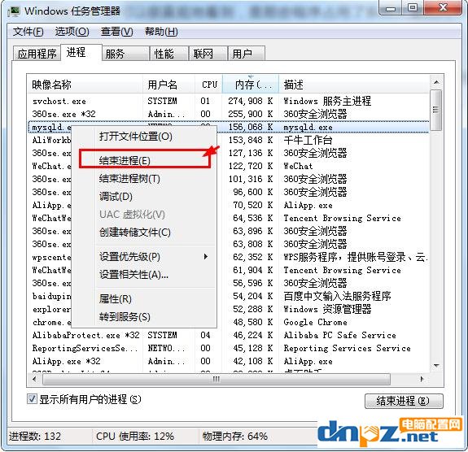Screen dimensions: 468x452
Task: Toggle 显示所有用户的进程 checkbox
Action: click(32, 399)
